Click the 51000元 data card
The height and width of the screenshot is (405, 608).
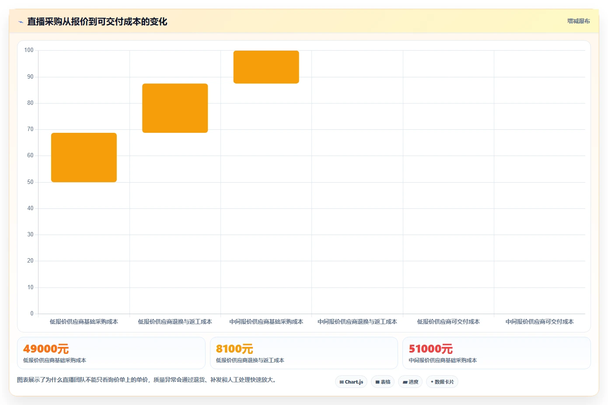(x=496, y=353)
